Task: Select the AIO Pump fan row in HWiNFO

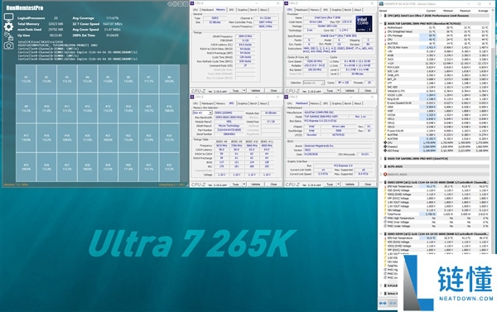Action: coord(436,151)
